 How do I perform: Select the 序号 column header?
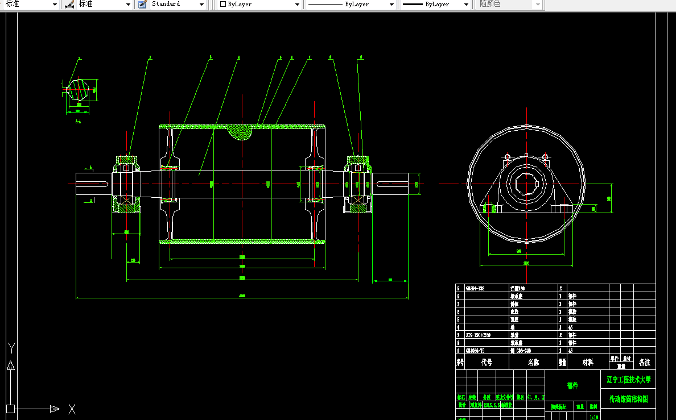click(x=460, y=362)
